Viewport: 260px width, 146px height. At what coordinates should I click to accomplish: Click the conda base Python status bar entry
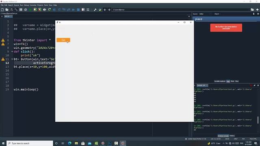(196, 139)
